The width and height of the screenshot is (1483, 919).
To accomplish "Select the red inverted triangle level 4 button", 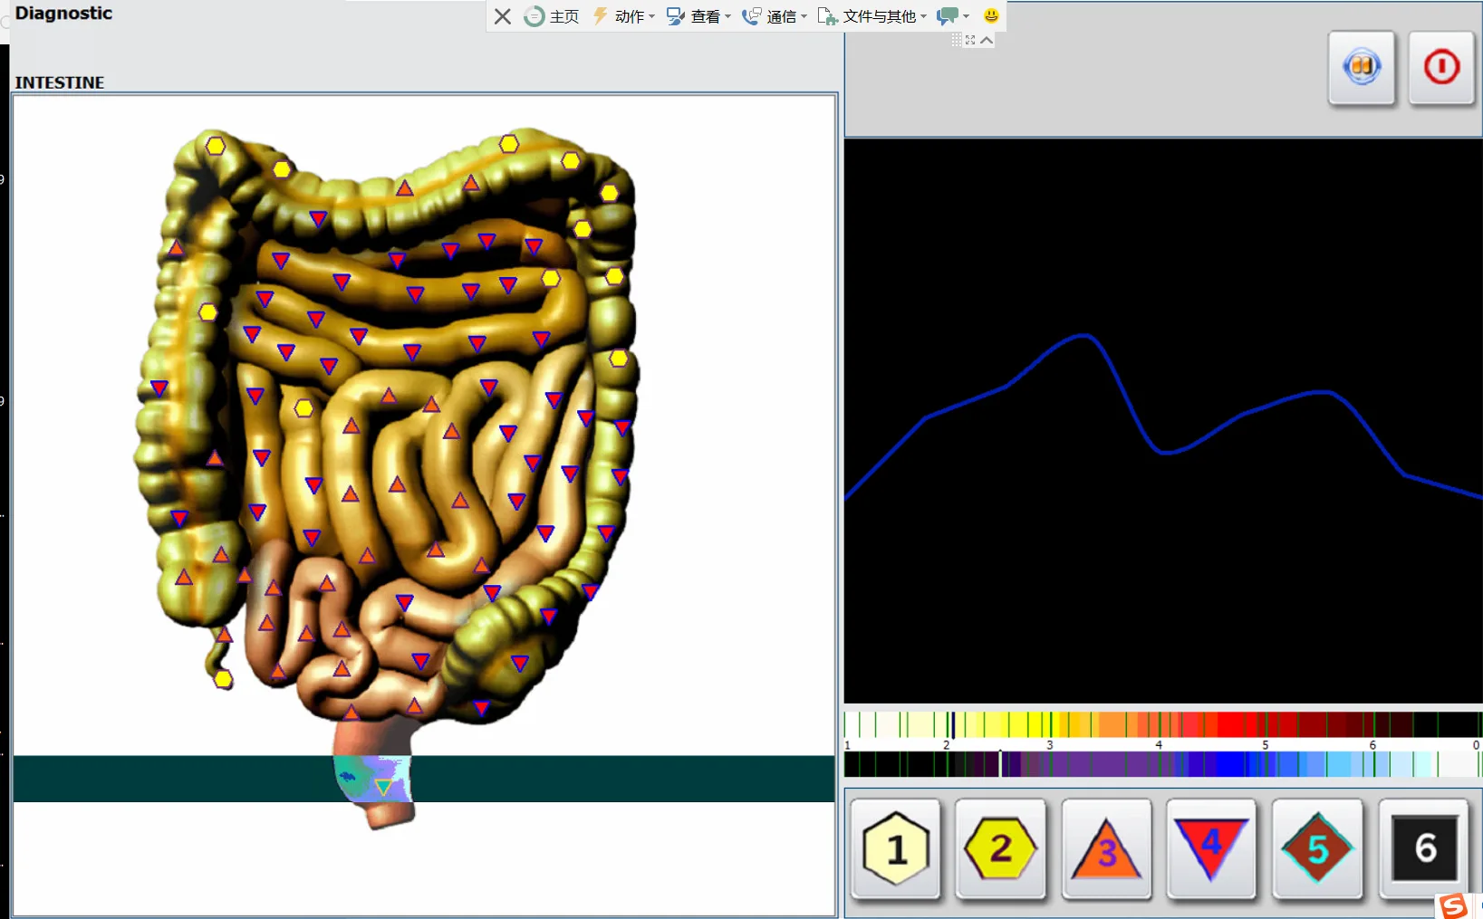I will point(1210,848).
